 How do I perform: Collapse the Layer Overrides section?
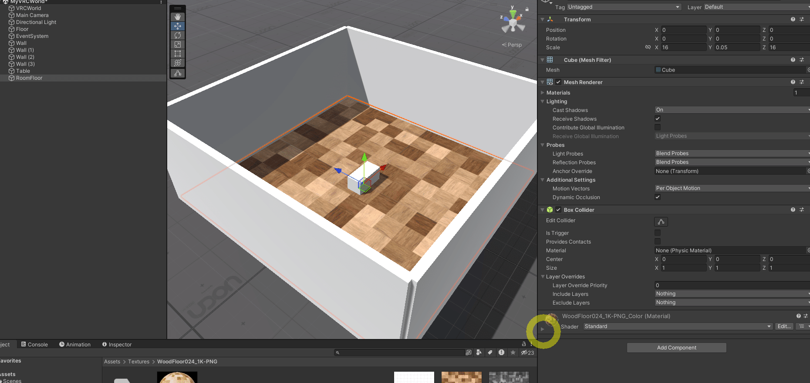coord(543,277)
